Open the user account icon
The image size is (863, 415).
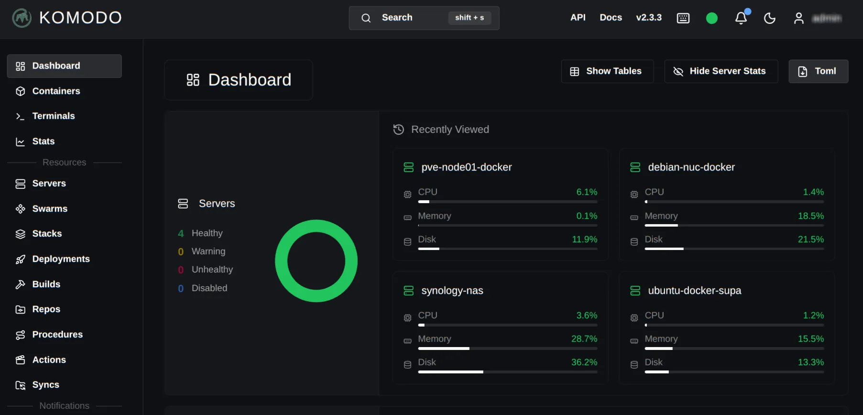(x=799, y=18)
